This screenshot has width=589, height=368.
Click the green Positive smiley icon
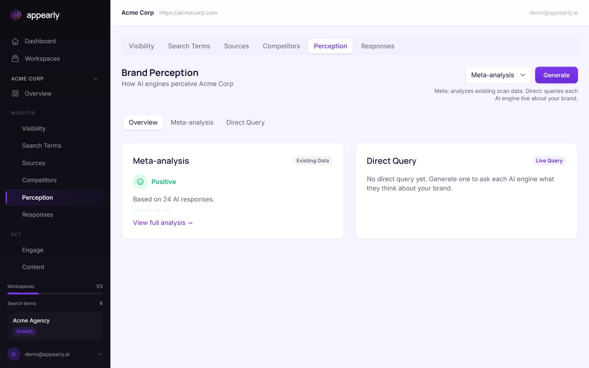tap(140, 182)
